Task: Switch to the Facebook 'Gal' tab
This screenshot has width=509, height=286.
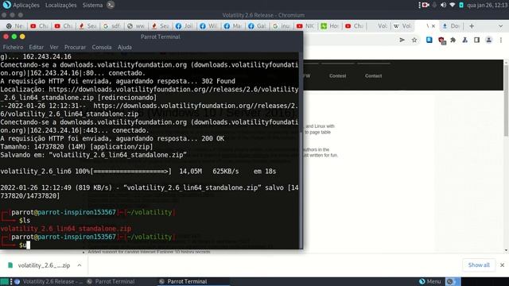Action: click(x=258, y=26)
